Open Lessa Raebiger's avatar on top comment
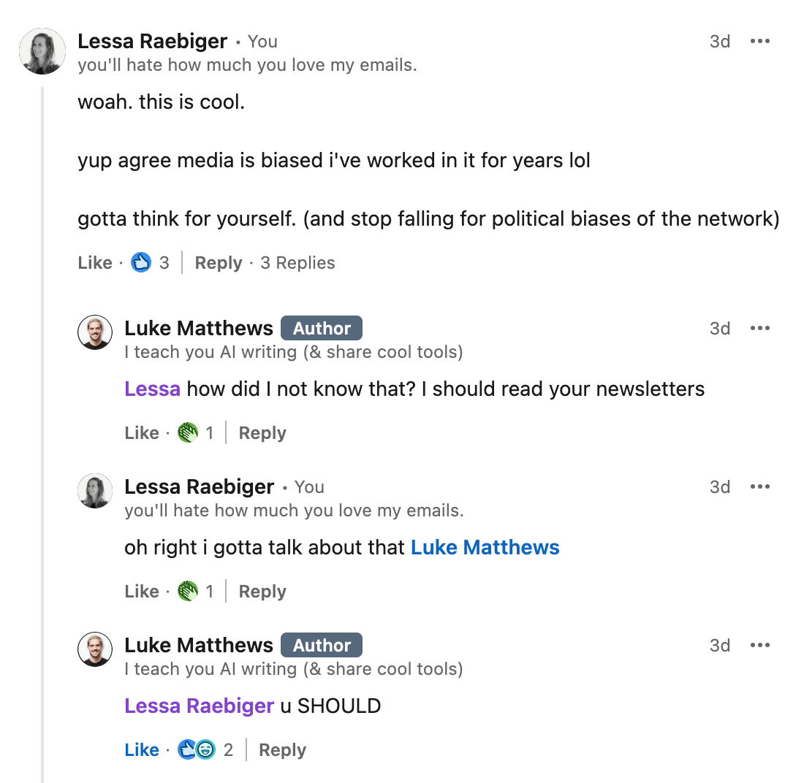The image size is (804, 783). pyautogui.click(x=42, y=51)
